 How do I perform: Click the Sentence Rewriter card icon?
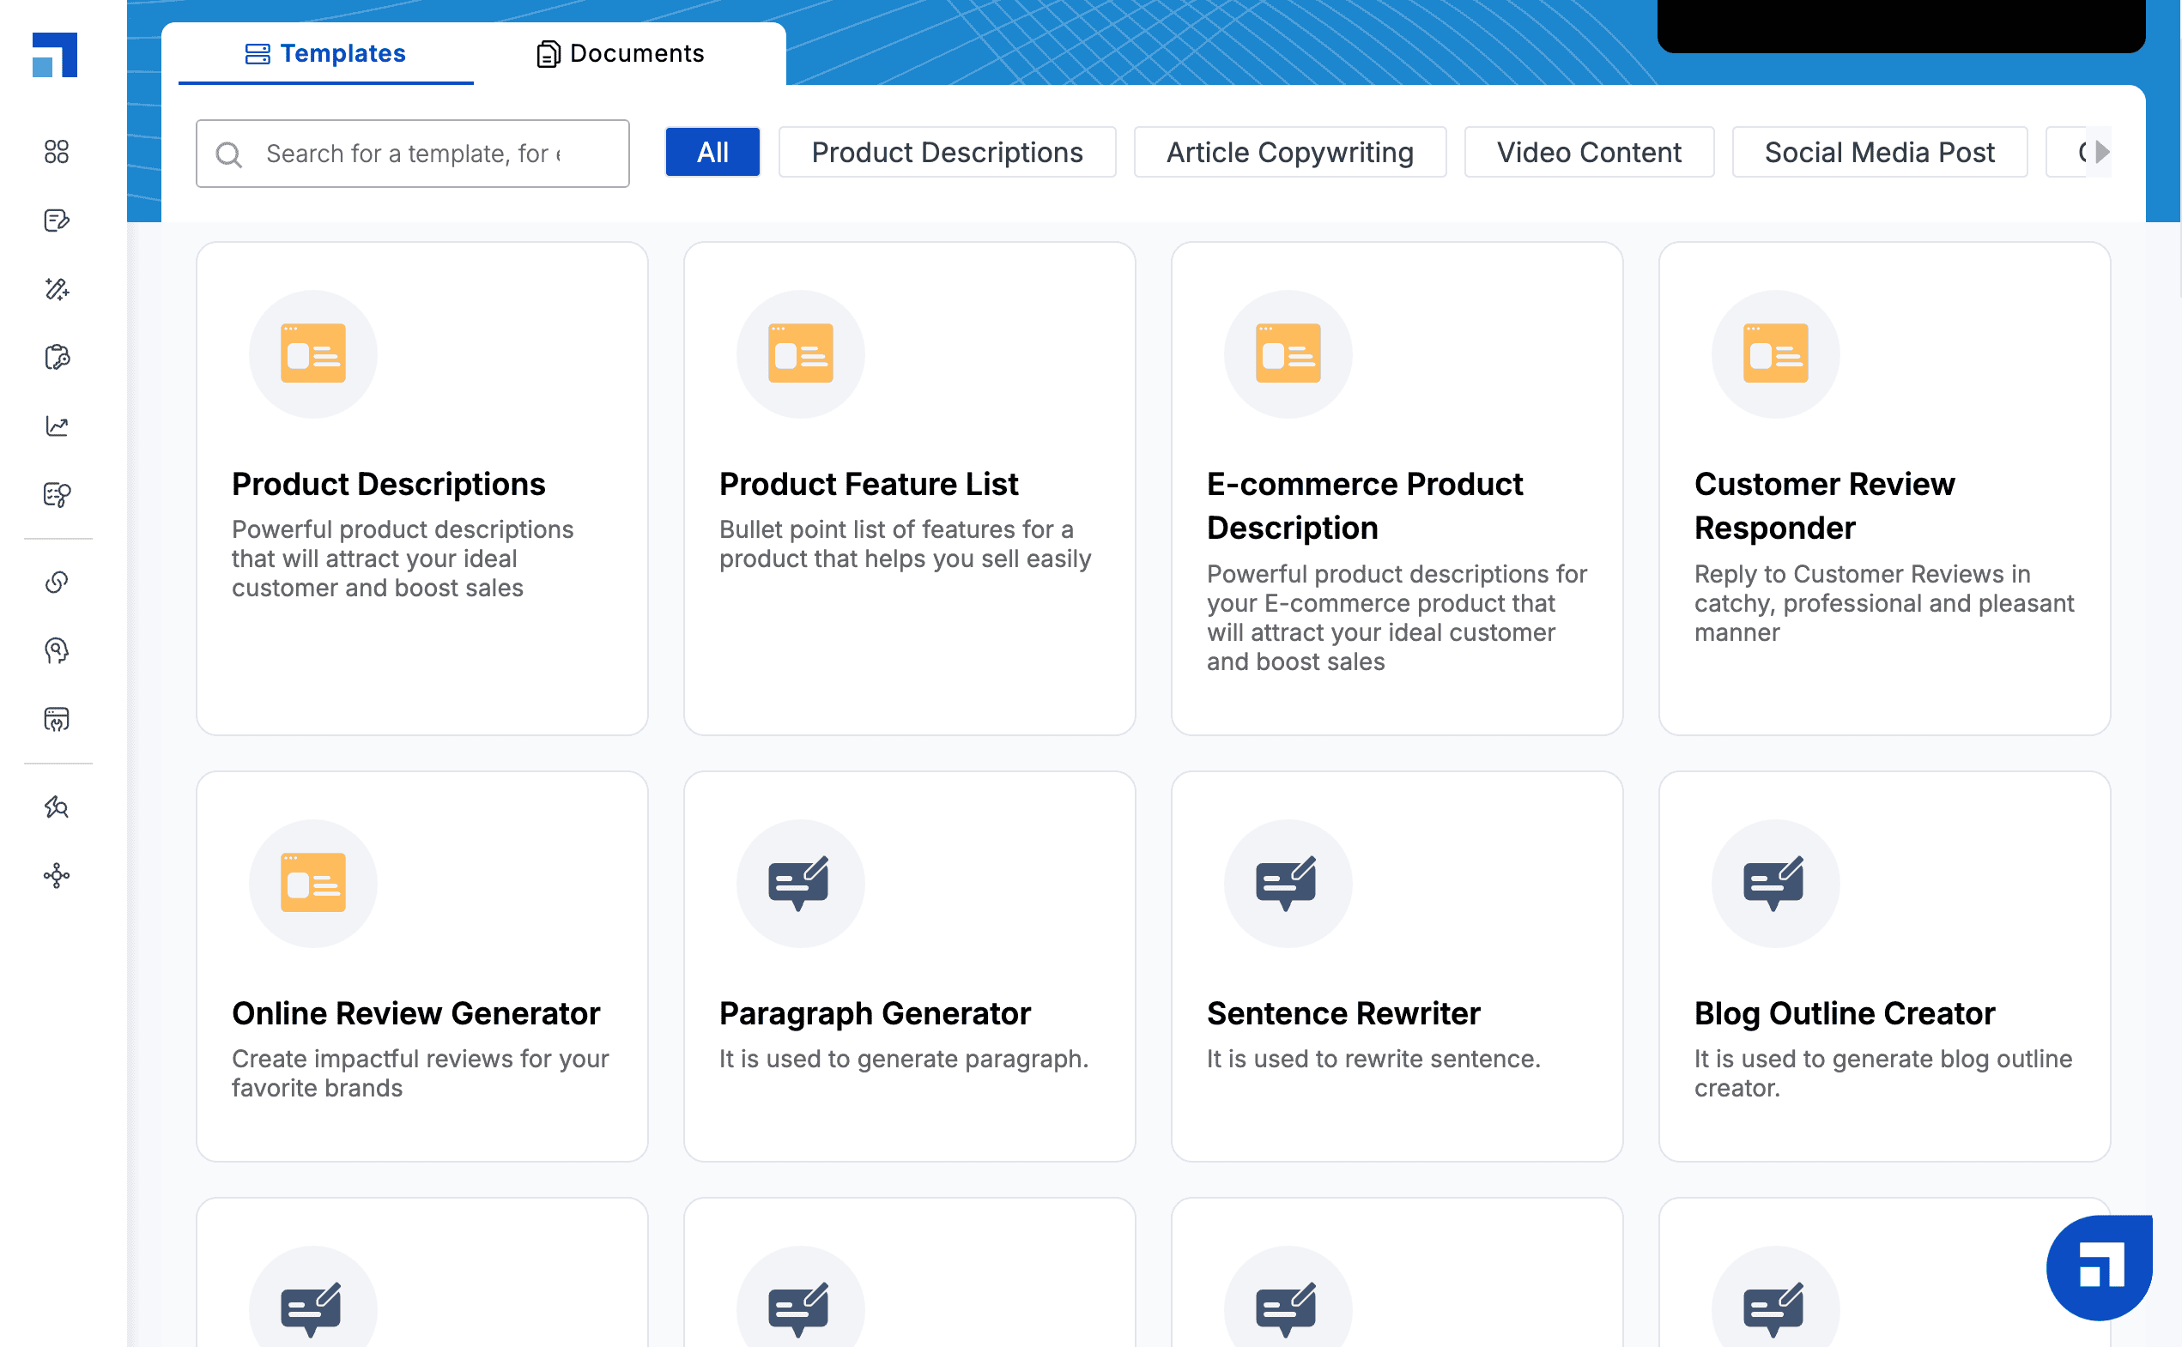click(x=1288, y=883)
